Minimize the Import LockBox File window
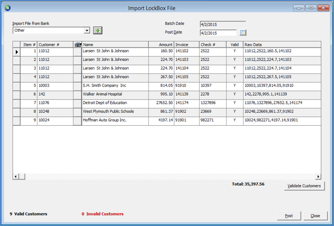This screenshot has width=334, height=226. click(299, 8)
